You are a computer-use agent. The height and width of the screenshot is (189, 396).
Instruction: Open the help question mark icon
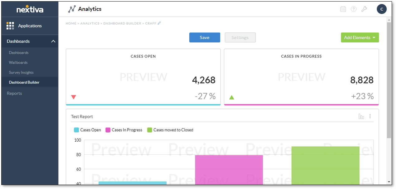click(354, 9)
